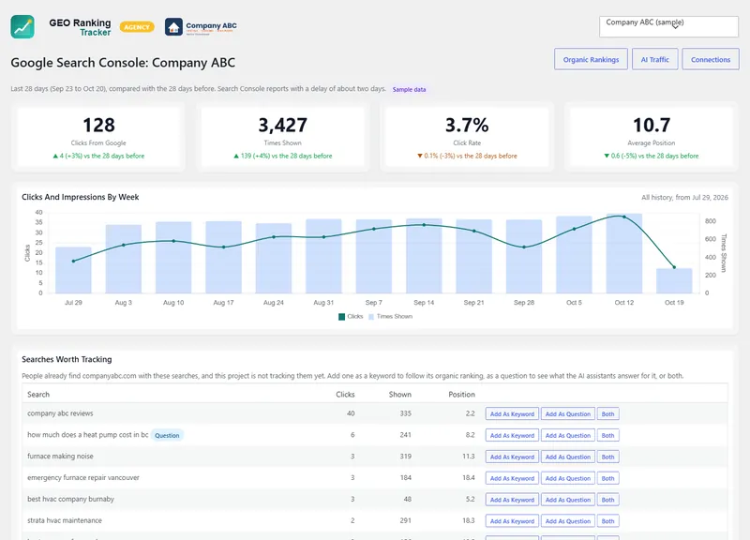
Task: Add heat pump cost search as keyword
Action: point(512,435)
